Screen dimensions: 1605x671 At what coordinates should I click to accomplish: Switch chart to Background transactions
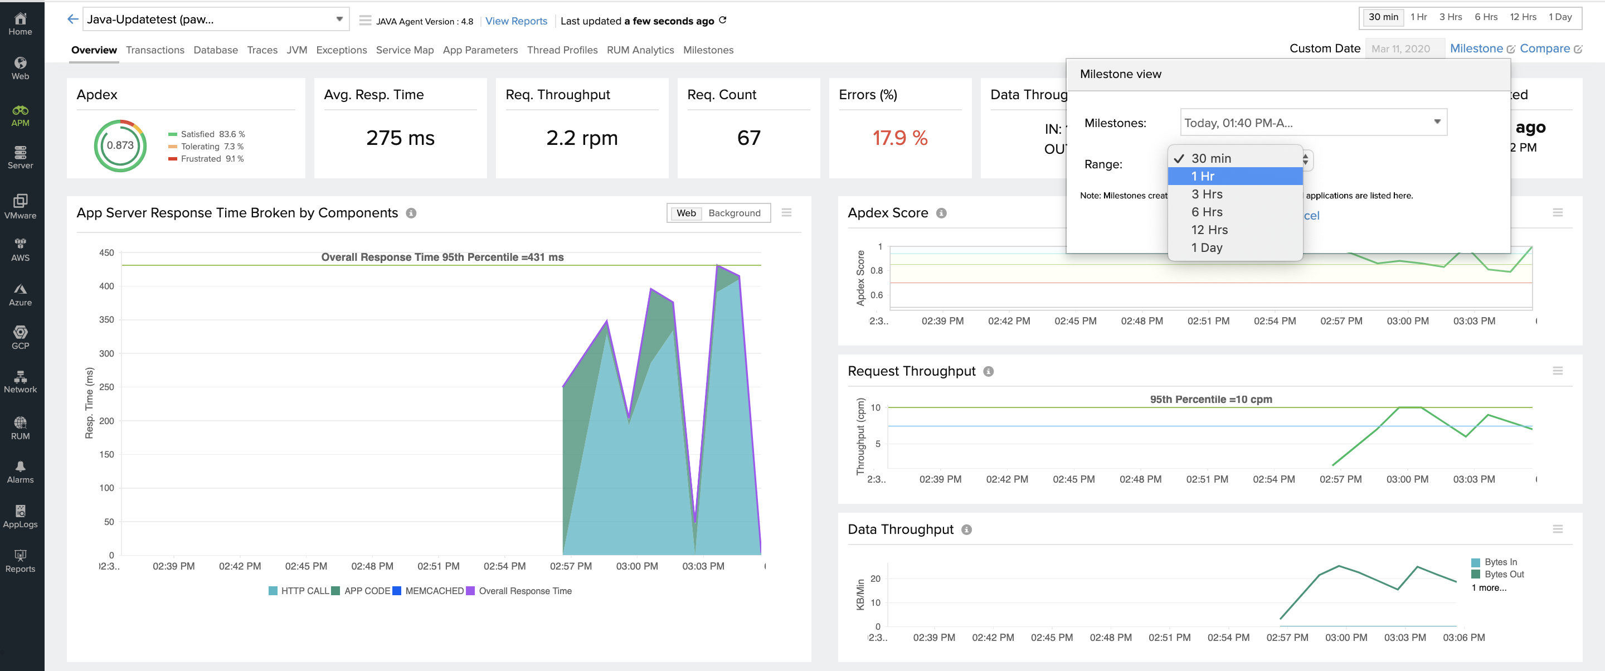734,212
